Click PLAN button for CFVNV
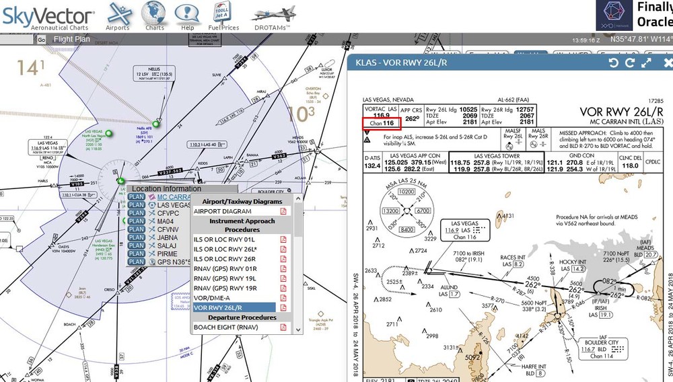This screenshot has width=673, height=382. coord(137,229)
